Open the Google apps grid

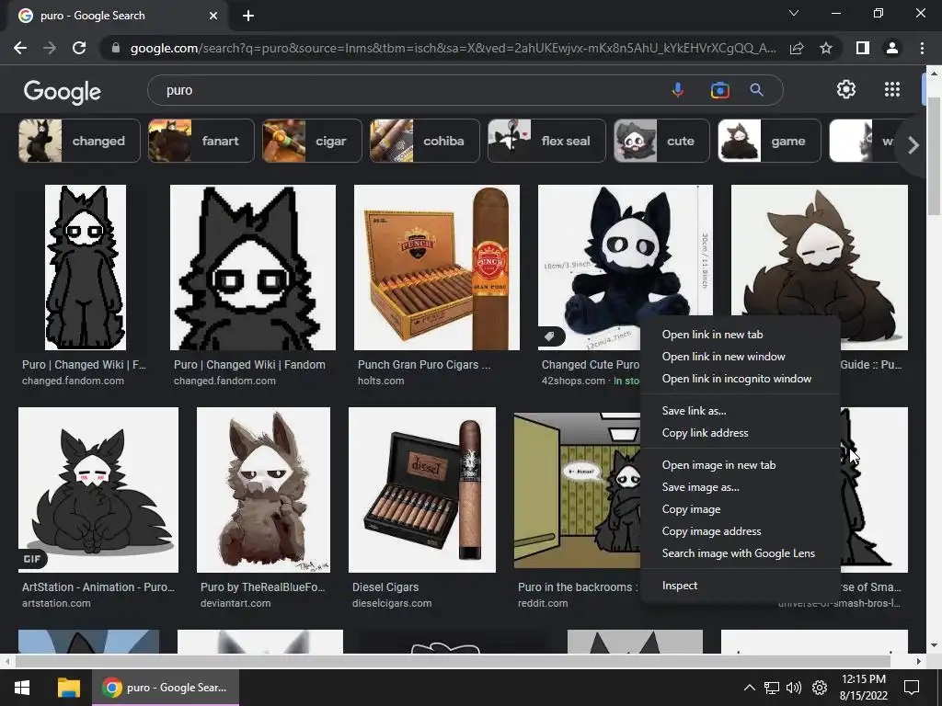coord(892,89)
